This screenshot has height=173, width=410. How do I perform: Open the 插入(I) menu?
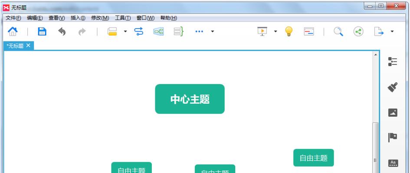click(78, 18)
